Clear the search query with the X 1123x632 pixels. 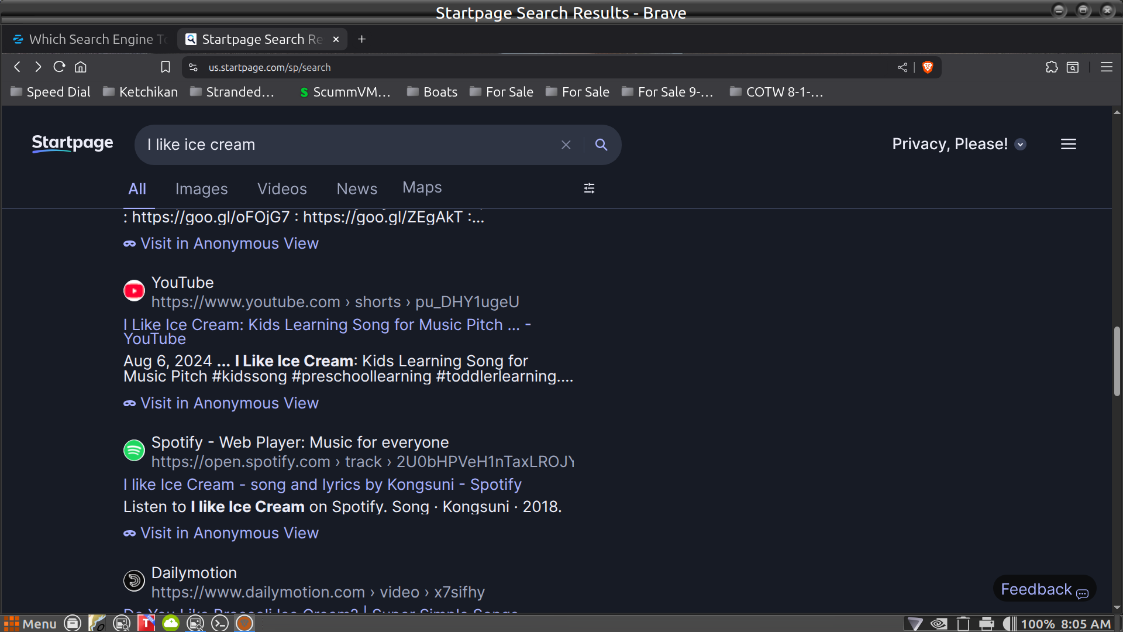566,145
